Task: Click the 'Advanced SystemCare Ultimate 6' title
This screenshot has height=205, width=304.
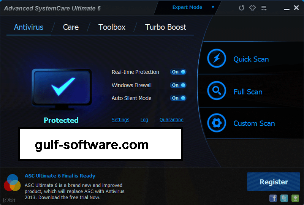Action: pyautogui.click(x=52, y=8)
